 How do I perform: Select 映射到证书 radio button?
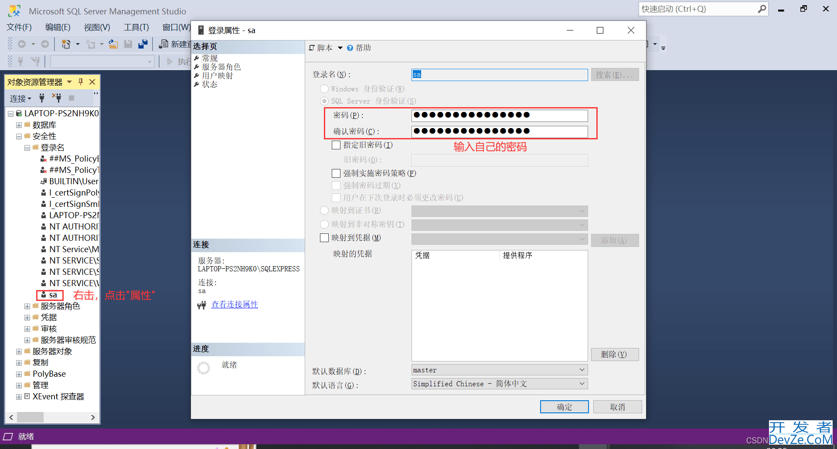324,210
